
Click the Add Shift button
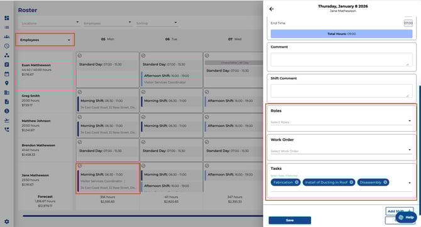(x=399, y=211)
